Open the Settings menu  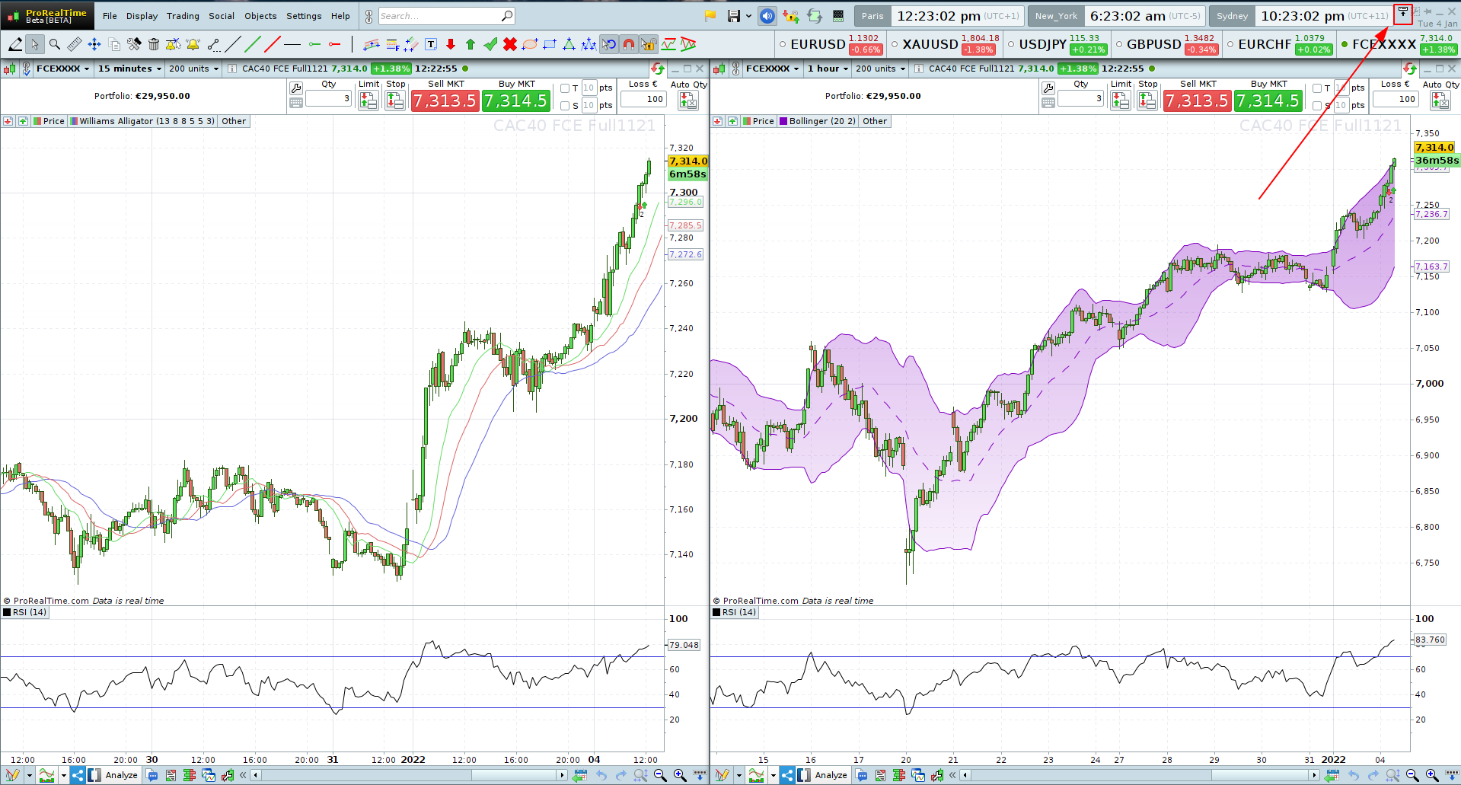coord(304,16)
